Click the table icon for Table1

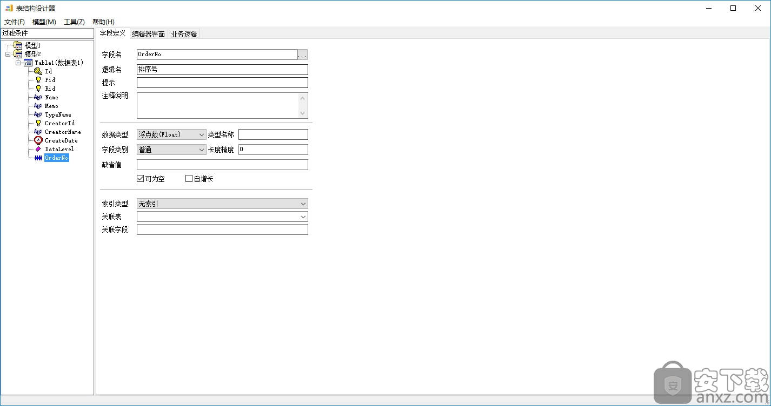click(28, 63)
